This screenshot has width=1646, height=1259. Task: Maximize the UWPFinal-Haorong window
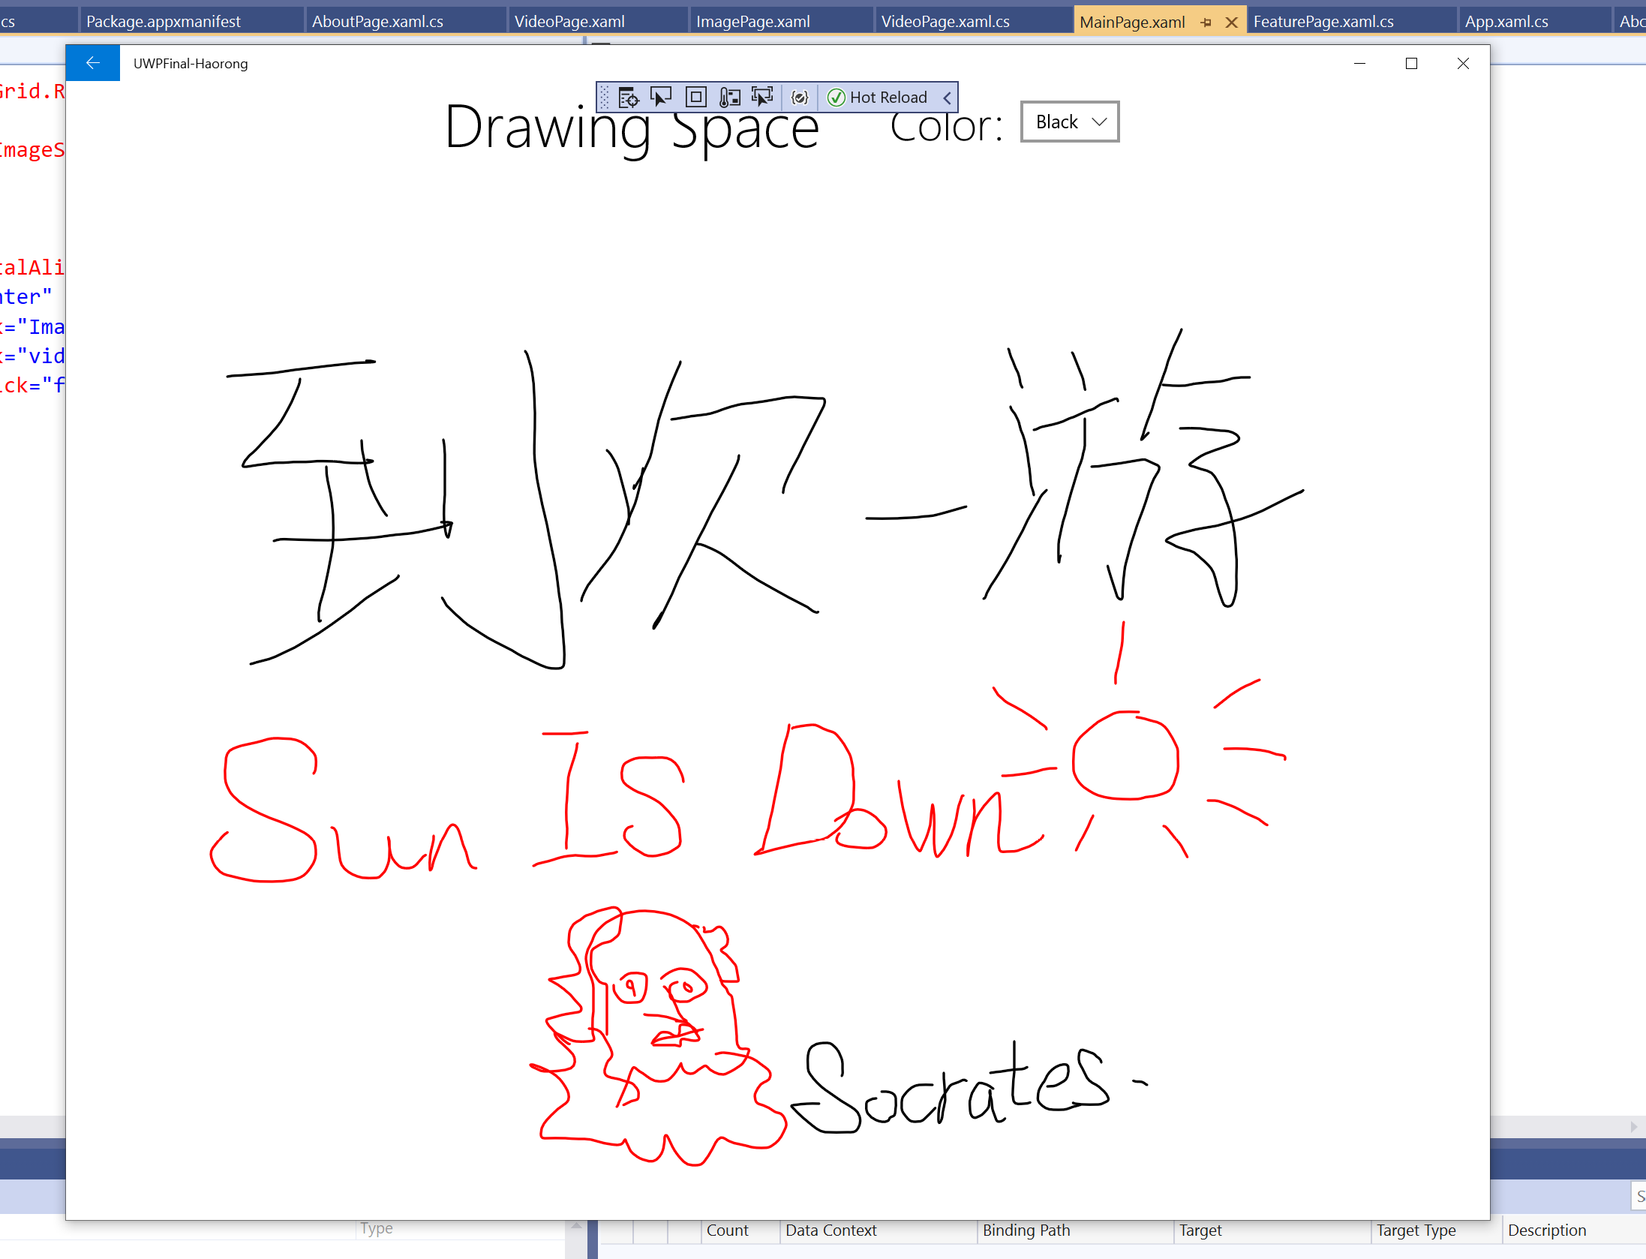pos(1411,64)
